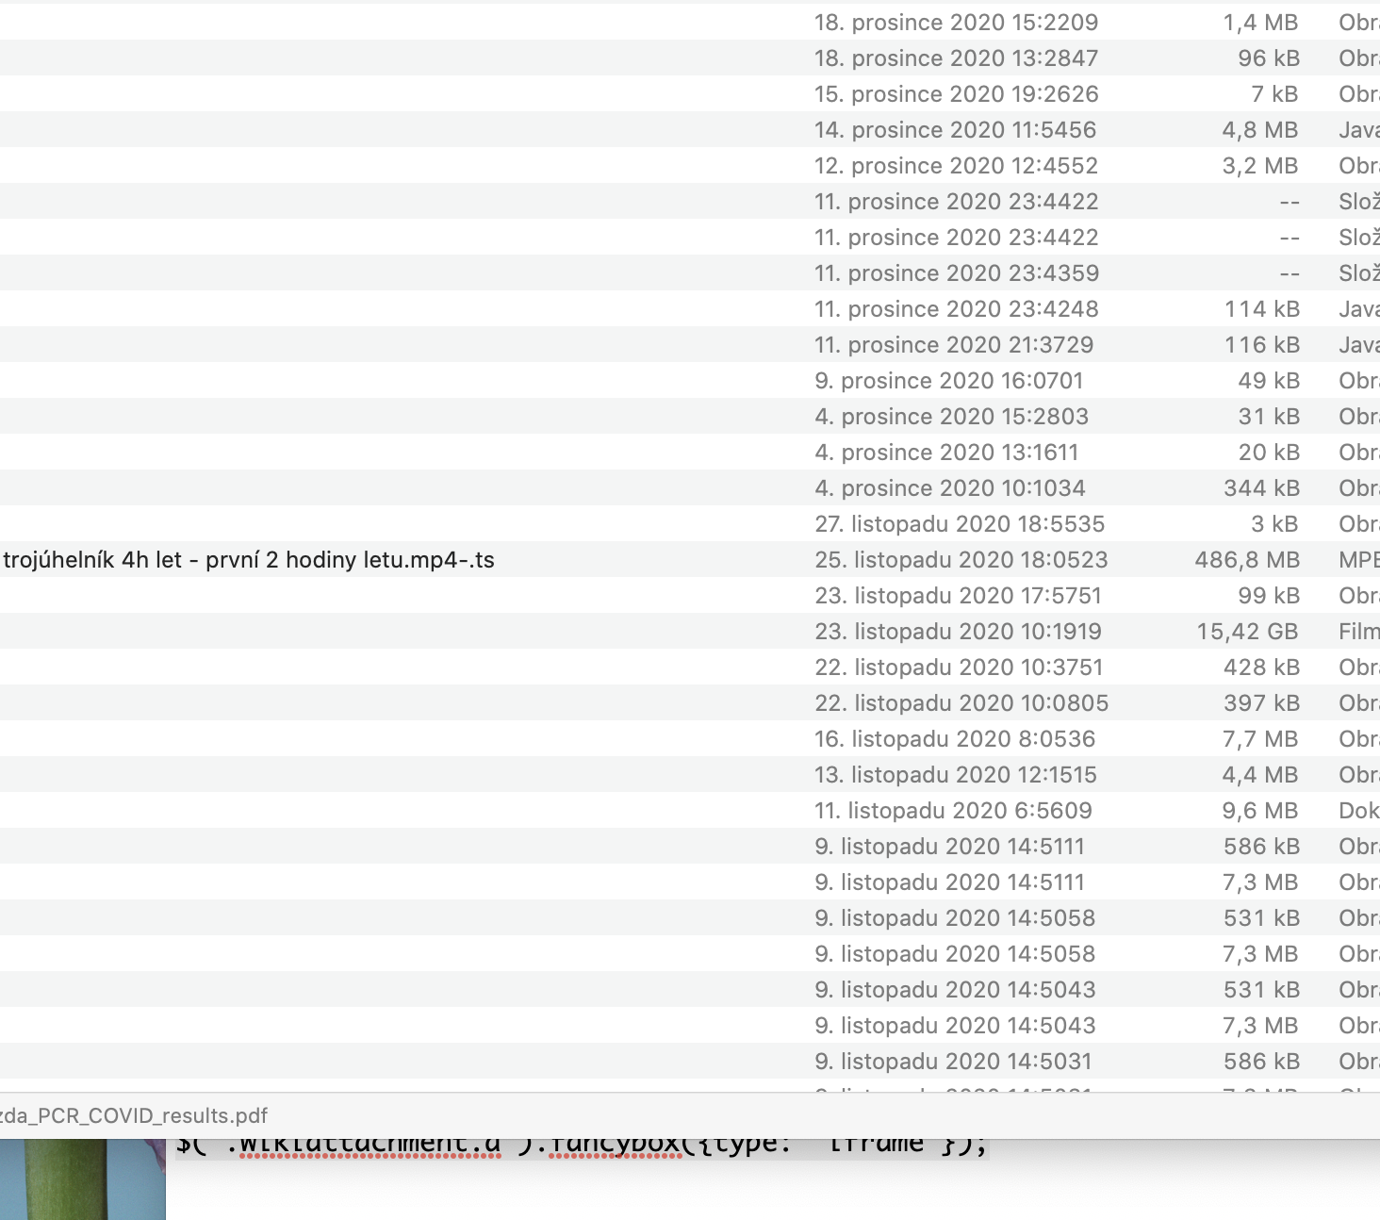Click the date 14. prosince 2020 11:5456
Image resolution: width=1380 pixels, height=1220 pixels.
click(x=956, y=130)
